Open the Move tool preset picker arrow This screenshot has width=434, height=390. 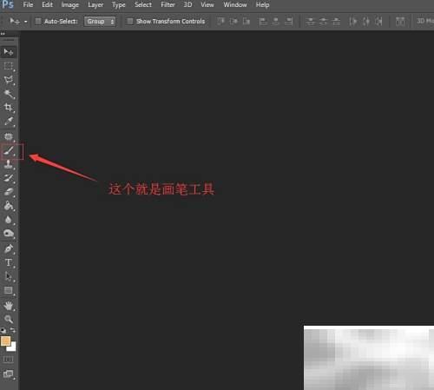point(26,22)
